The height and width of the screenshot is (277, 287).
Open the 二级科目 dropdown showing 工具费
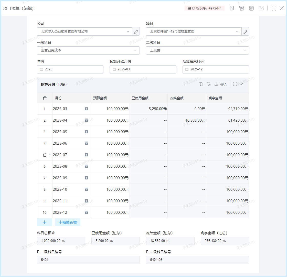(x=197, y=50)
